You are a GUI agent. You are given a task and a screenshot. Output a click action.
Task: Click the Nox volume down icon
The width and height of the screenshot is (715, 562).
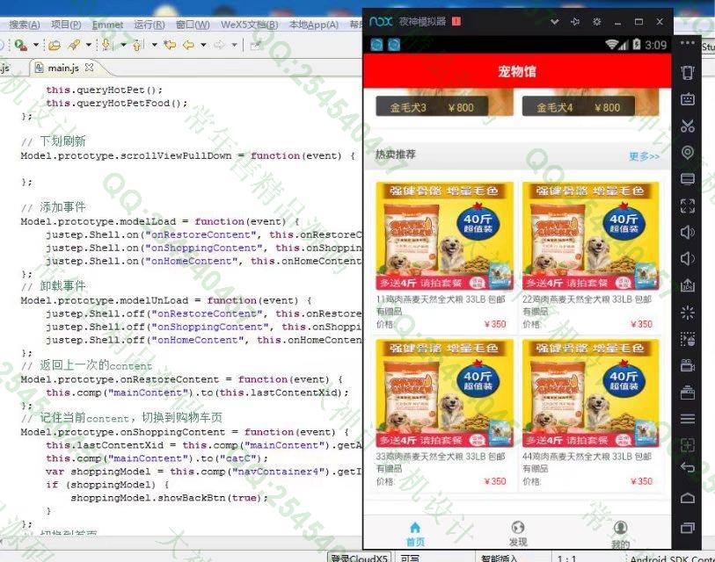[688, 259]
